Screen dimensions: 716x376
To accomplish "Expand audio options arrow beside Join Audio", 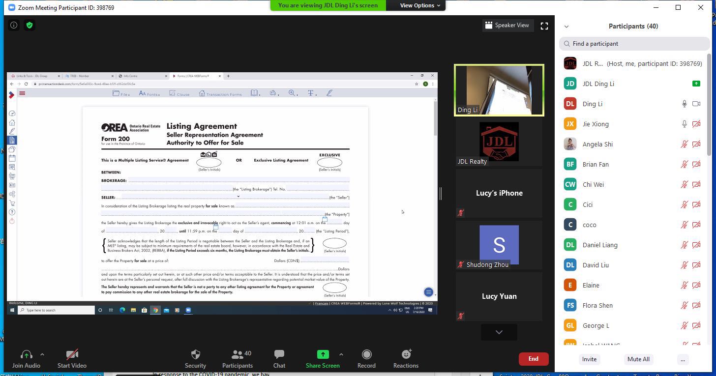I will point(42,354).
